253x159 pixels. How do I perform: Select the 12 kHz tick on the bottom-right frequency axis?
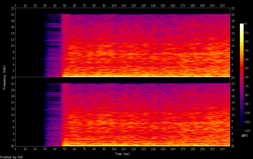pyautogui.click(x=233, y=109)
